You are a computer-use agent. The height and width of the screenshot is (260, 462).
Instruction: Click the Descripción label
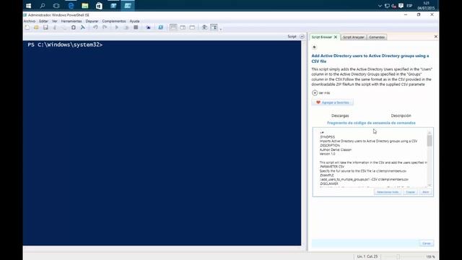point(401,116)
